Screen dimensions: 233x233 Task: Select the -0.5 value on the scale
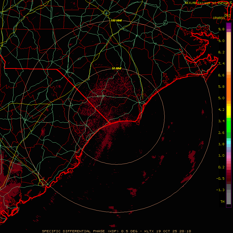pos(220,179)
